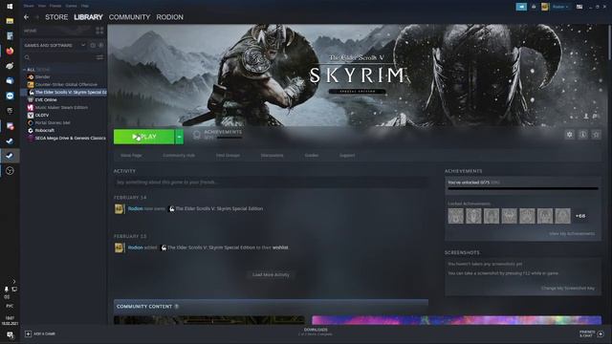
Task: Open the active Steam taskbar icon
Action: (10, 156)
